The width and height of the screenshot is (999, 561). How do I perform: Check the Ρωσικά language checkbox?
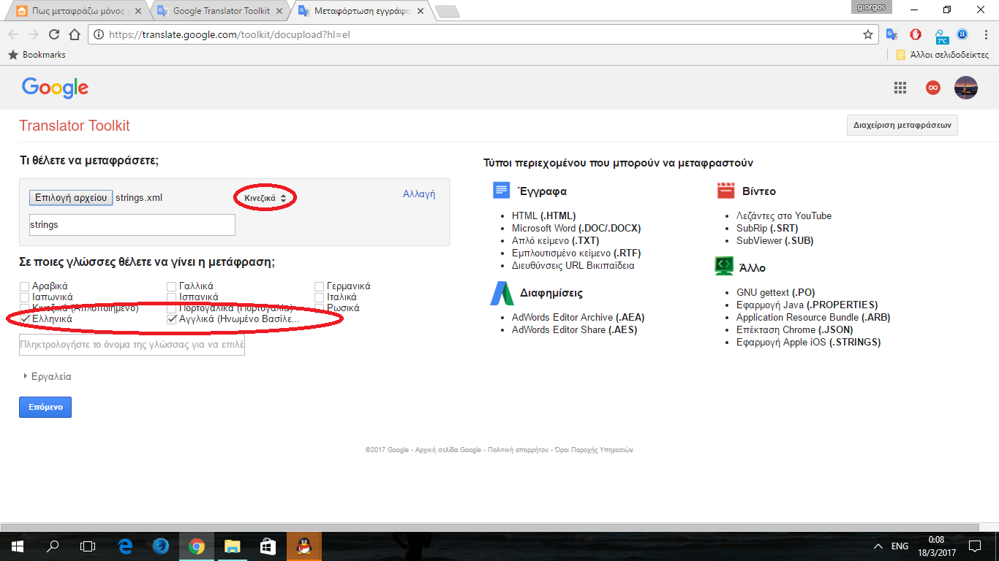[x=320, y=308]
